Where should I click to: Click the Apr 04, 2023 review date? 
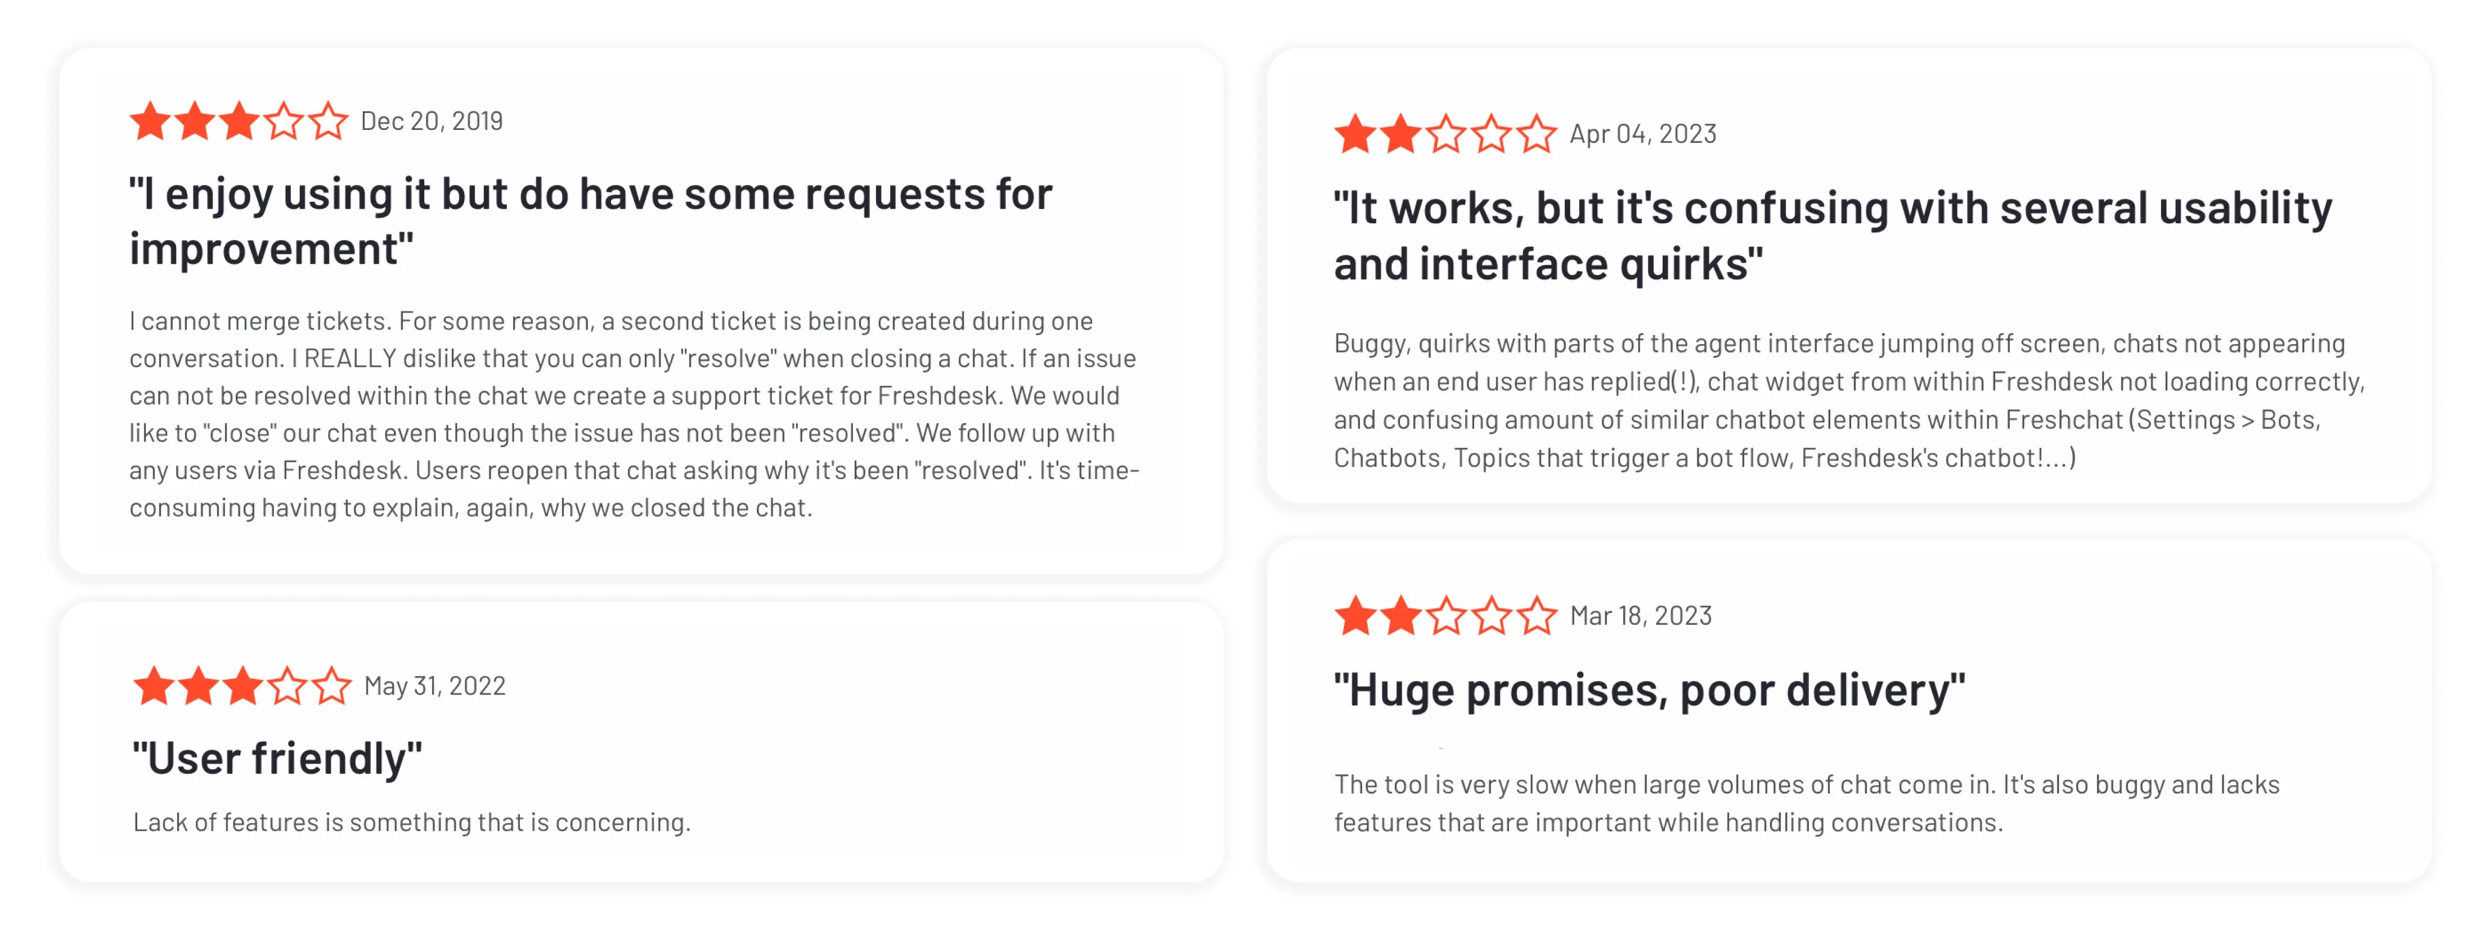[x=1642, y=133]
